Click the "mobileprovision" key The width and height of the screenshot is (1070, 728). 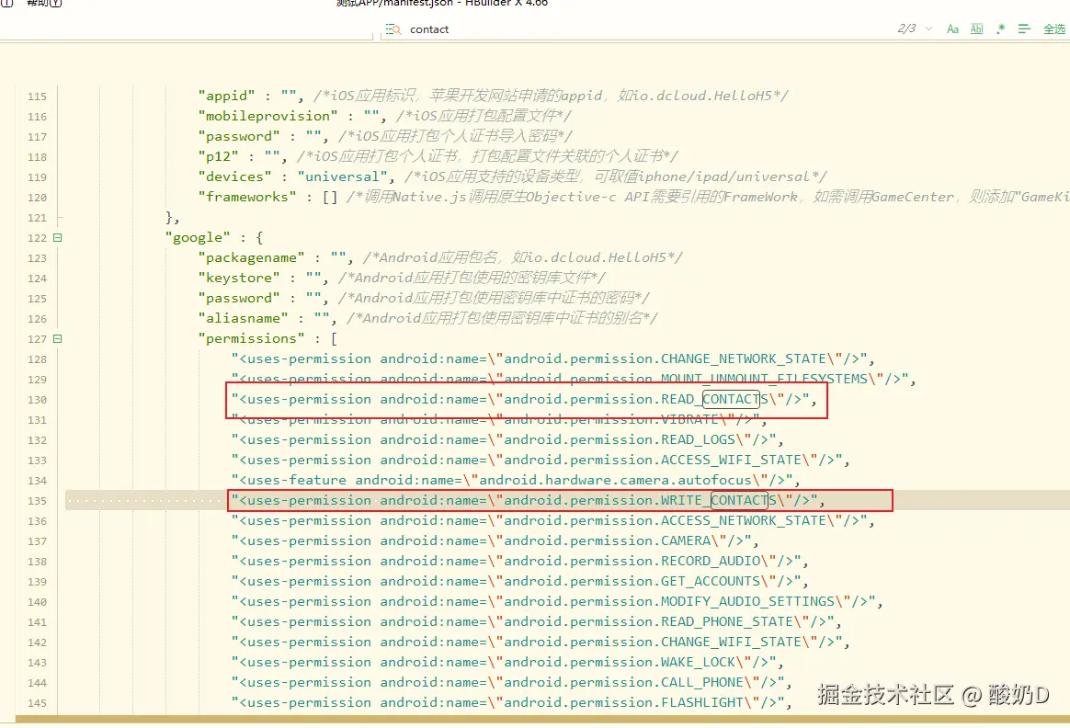[267, 116]
